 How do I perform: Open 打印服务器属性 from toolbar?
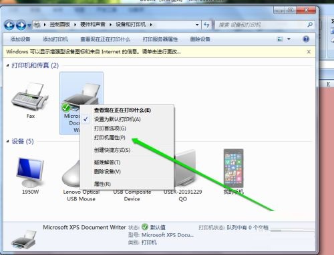[160, 39]
